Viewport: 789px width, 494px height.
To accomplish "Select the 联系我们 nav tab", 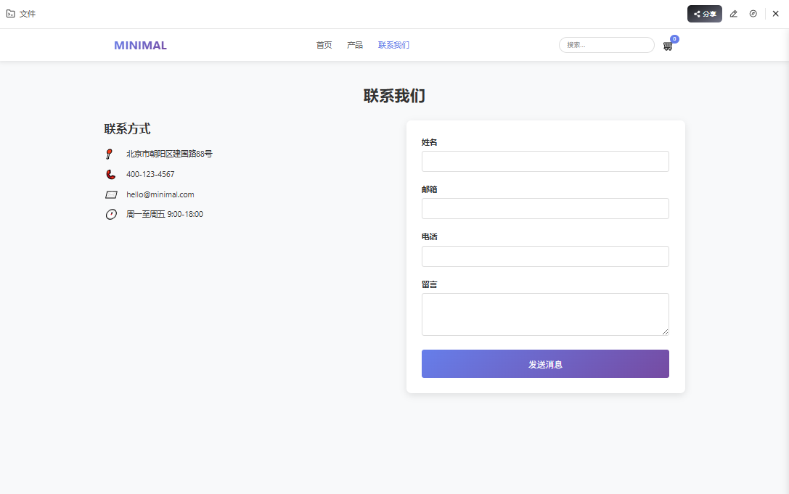I will tap(393, 45).
